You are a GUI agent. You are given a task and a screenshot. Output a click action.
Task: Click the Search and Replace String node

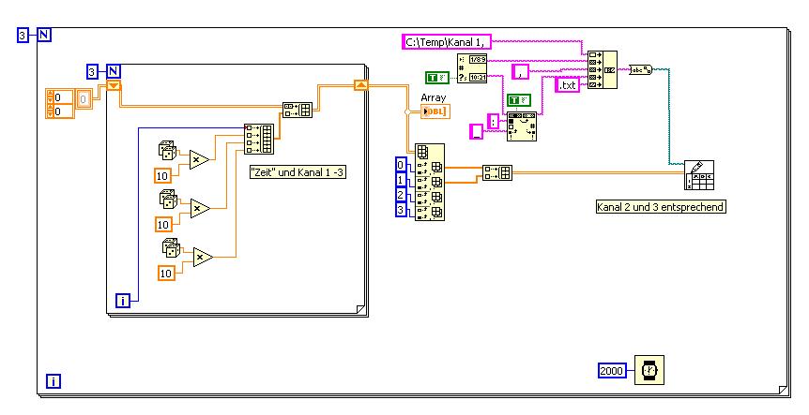(522, 126)
